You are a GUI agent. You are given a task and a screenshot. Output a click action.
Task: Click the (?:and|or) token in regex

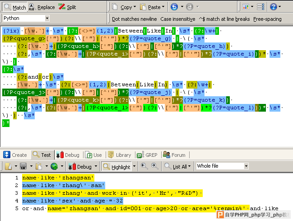(x=35, y=77)
